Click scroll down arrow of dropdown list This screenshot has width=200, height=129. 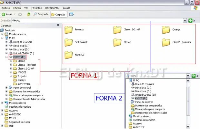point(188,126)
